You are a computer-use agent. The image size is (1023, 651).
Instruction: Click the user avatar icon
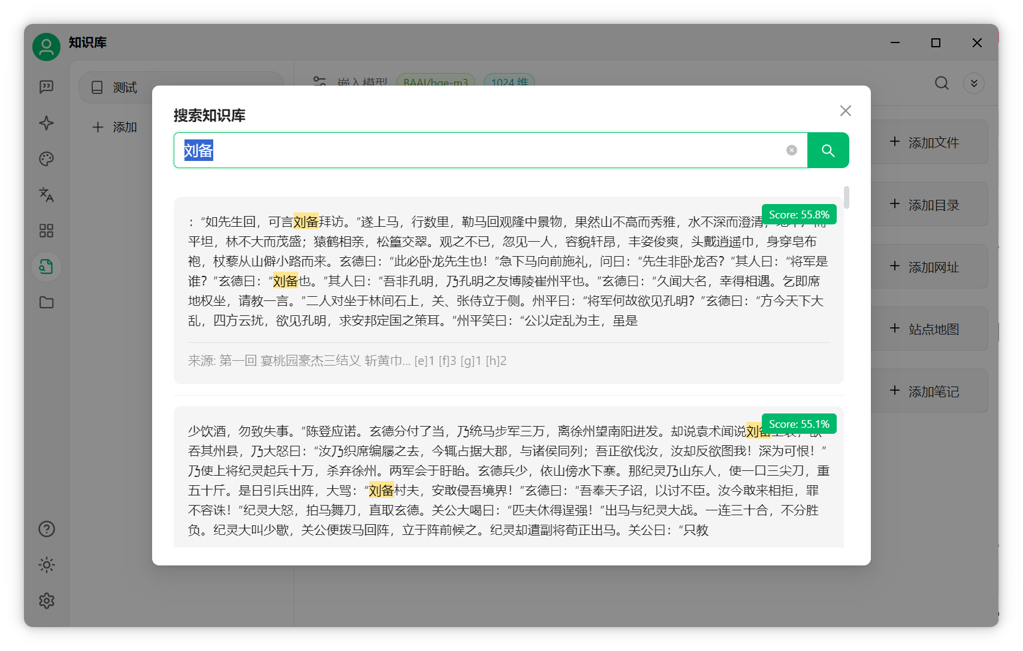(46, 47)
